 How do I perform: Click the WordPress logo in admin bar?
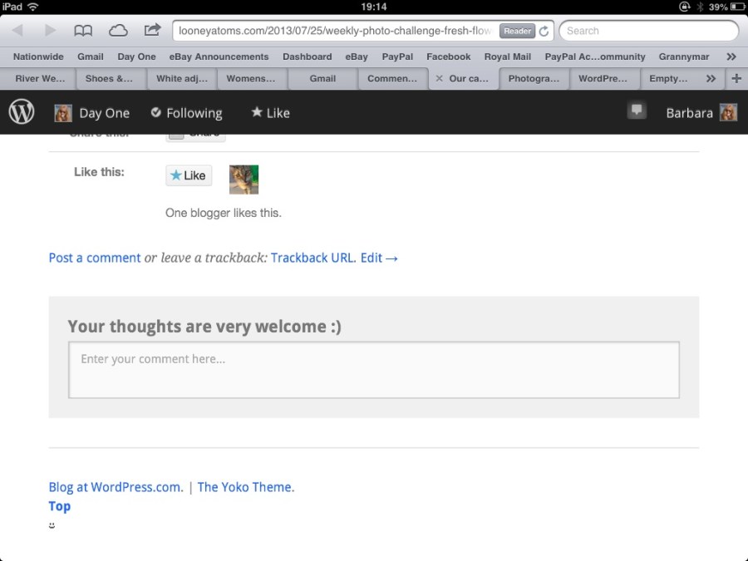pyautogui.click(x=22, y=112)
